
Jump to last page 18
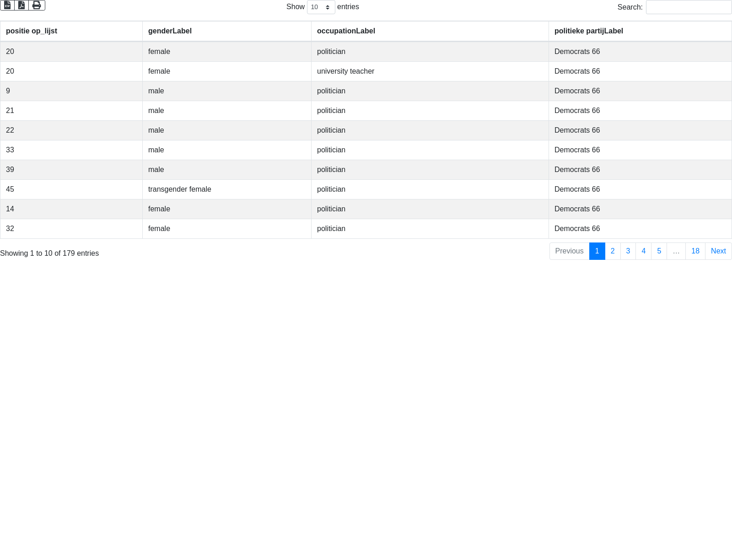(x=695, y=251)
